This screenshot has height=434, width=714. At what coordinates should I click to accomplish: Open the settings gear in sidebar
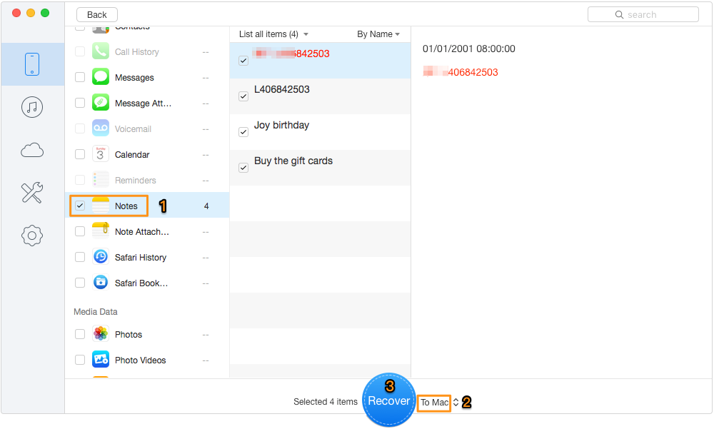(32, 236)
